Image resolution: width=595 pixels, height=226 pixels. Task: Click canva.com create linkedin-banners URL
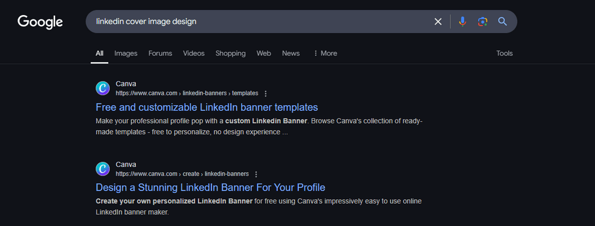(x=182, y=174)
